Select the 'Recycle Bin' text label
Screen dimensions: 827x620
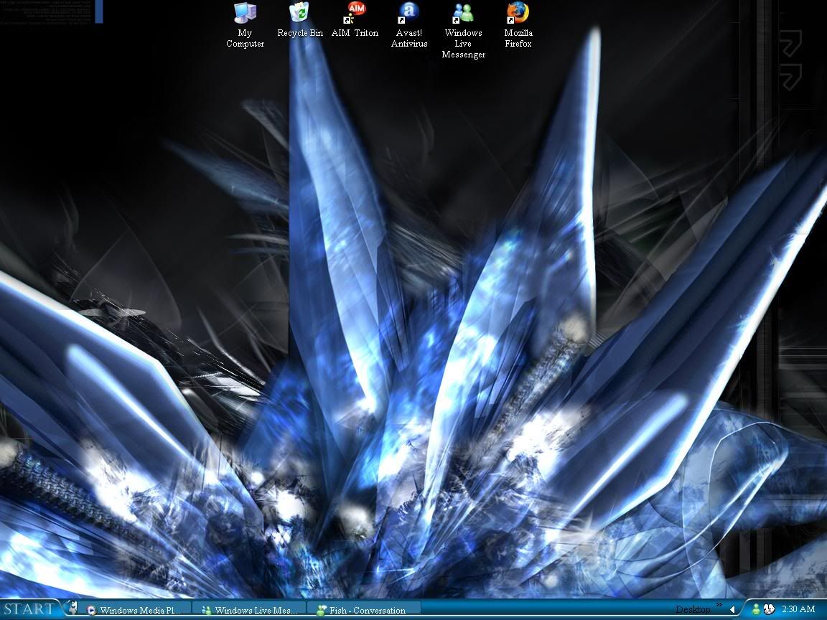300,33
